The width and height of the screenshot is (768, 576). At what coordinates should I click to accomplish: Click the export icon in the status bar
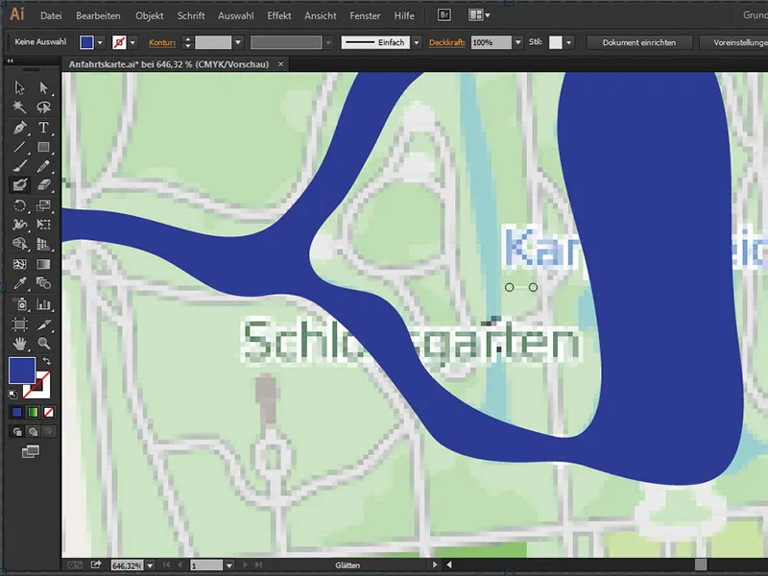click(x=96, y=564)
